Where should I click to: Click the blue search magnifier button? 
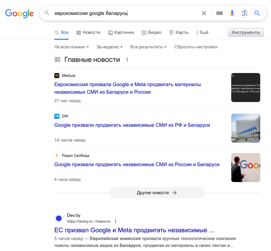click(257, 14)
